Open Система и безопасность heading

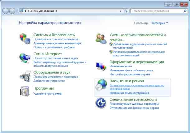click(x=54, y=35)
